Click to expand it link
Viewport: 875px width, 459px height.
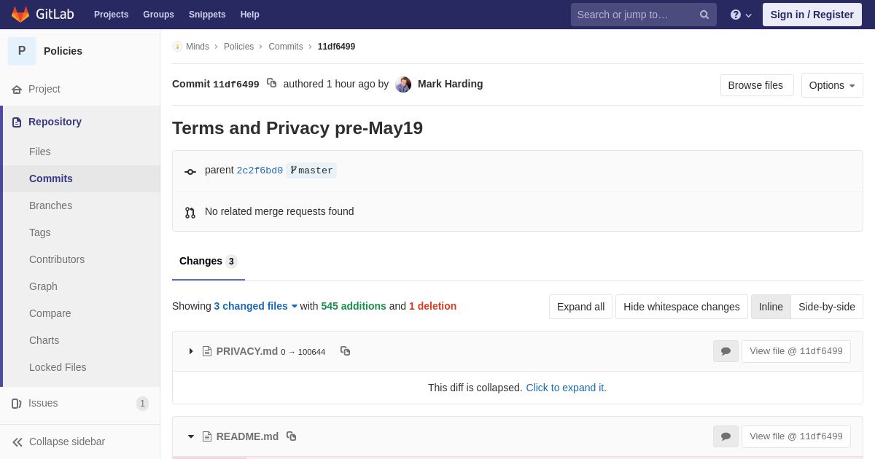pyautogui.click(x=567, y=388)
